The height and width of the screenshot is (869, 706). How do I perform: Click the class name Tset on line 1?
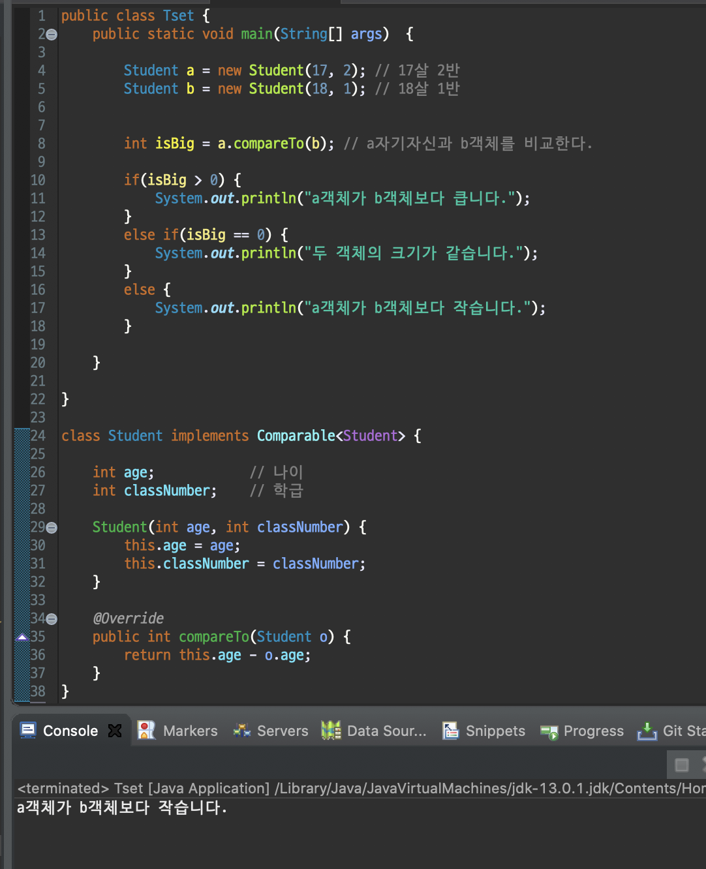point(178,16)
